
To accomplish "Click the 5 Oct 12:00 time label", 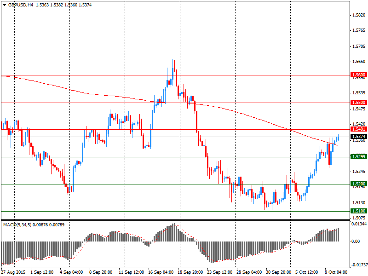I will (307, 272).
